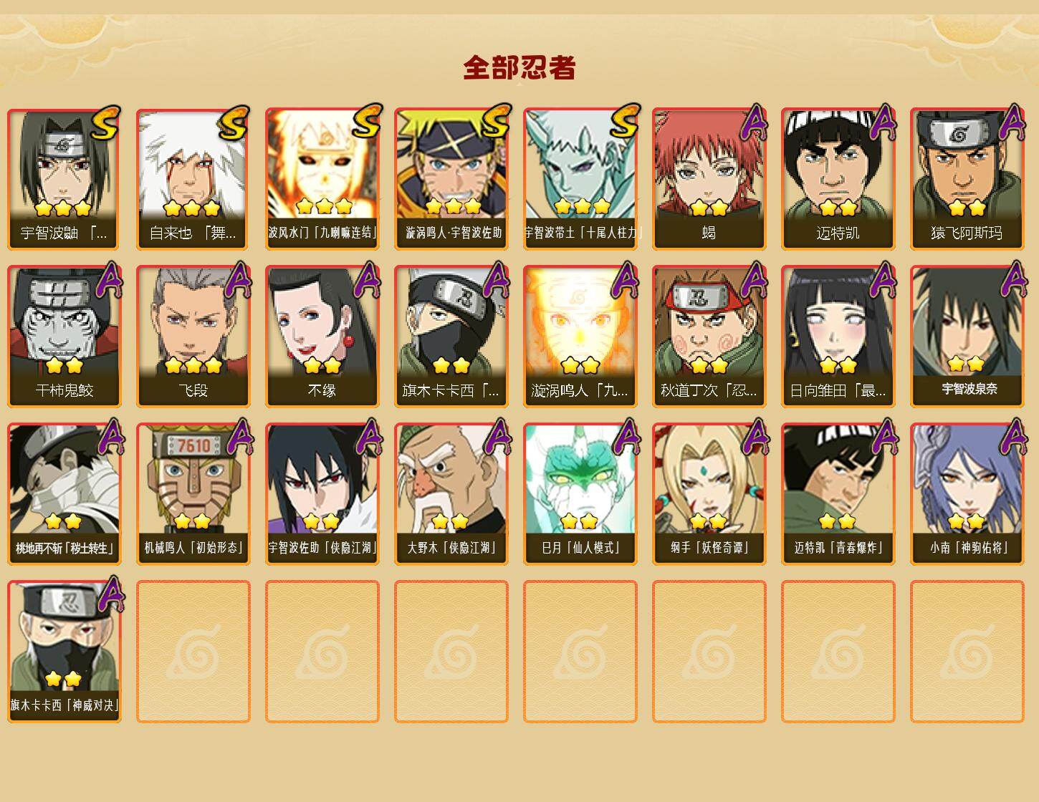This screenshot has height=802, width=1039.
Task: Select the 小南「神驹佑将」 card
Action: click(x=967, y=494)
